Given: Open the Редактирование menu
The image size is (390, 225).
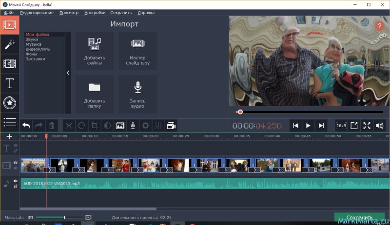Looking at the screenshot, I should tap(37, 13).
